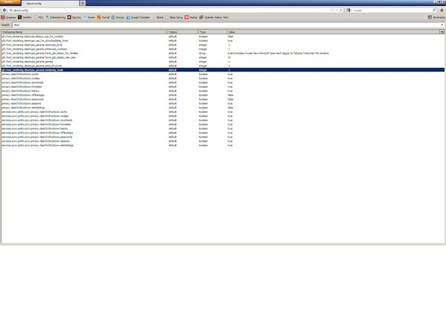This screenshot has height=318, width=446.
Task: Open the Medela bookmark
Action: [x=191, y=17]
